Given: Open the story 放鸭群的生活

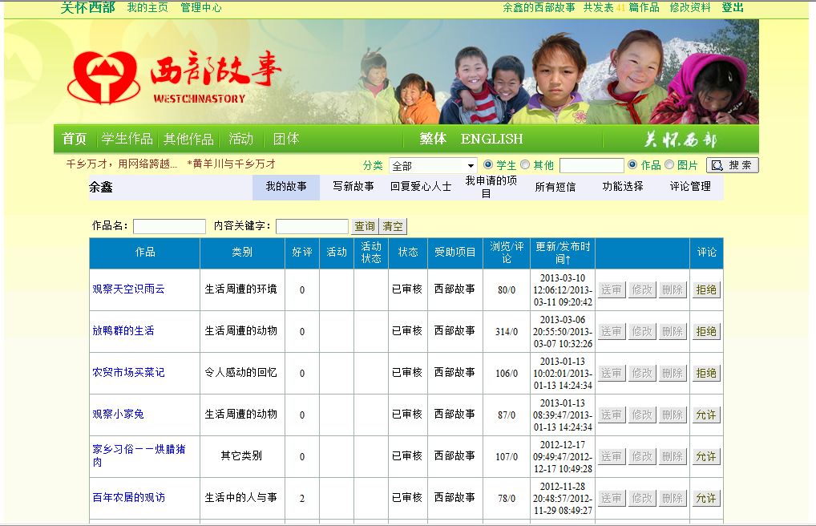Looking at the screenshot, I should tap(123, 330).
